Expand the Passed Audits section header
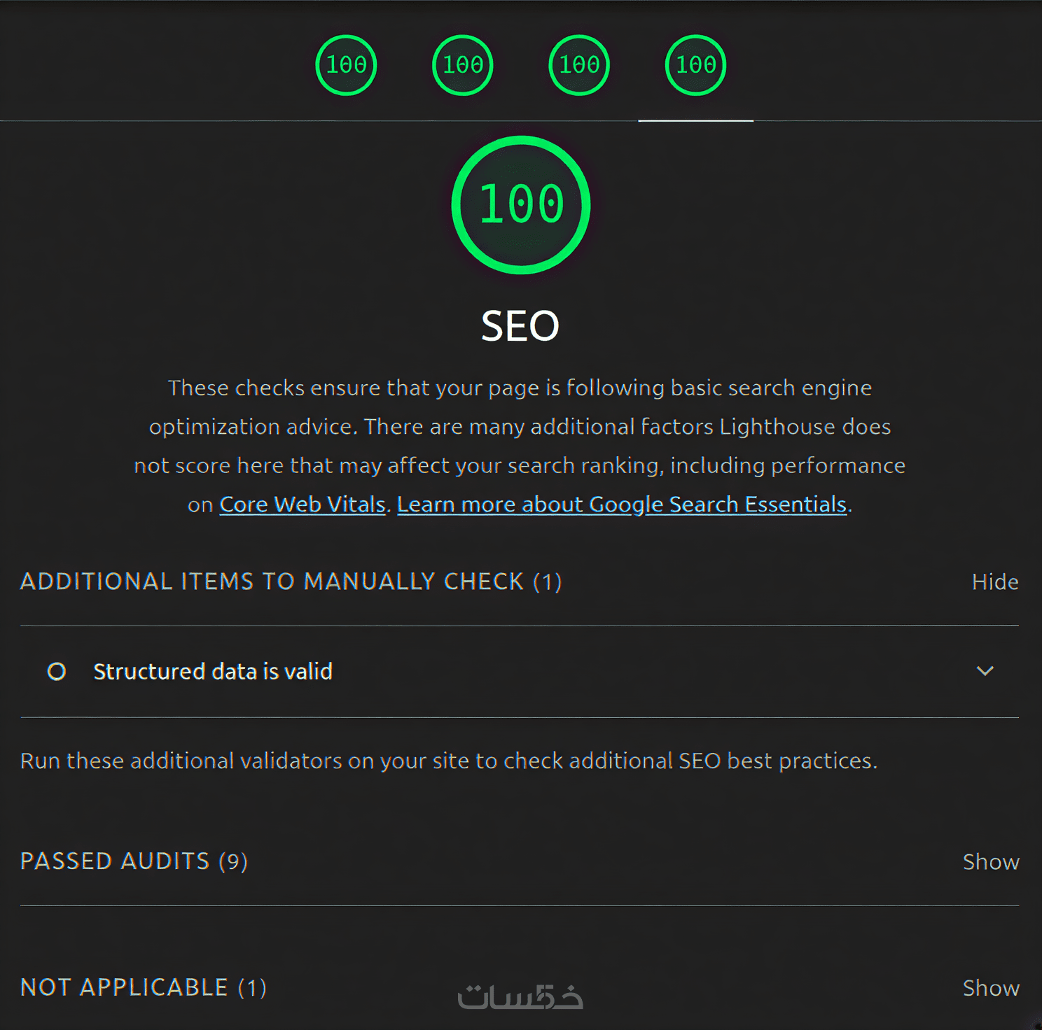The width and height of the screenshot is (1042, 1030). (x=134, y=861)
